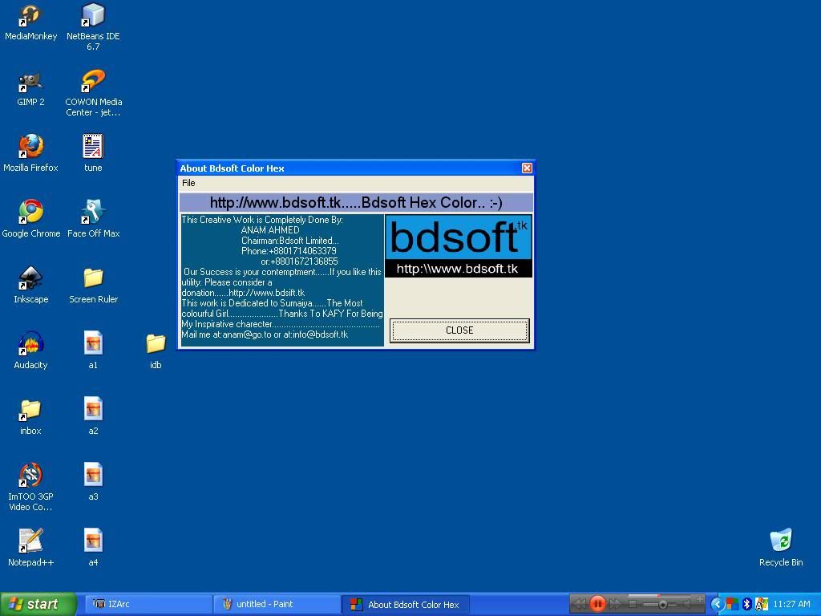The width and height of the screenshot is (821, 616).
Task: Adjust the volume slider in taskbar player
Action: point(662,604)
